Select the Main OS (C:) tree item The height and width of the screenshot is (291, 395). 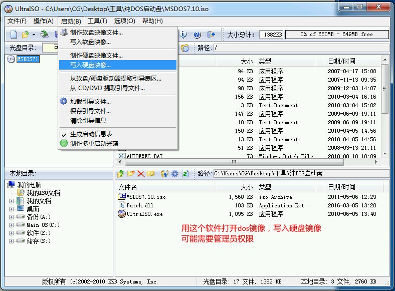pyautogui.click(x=43, y=225)
